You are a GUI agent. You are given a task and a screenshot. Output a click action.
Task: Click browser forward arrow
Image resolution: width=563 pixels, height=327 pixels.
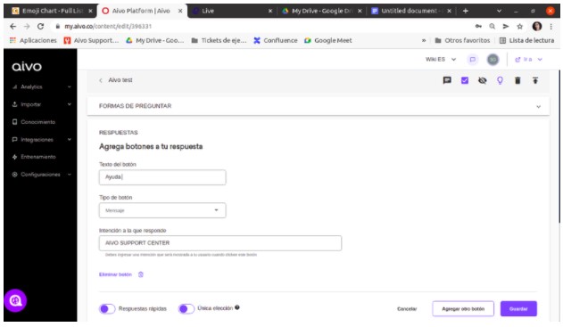pyautogui.click(x=27, y=26)
